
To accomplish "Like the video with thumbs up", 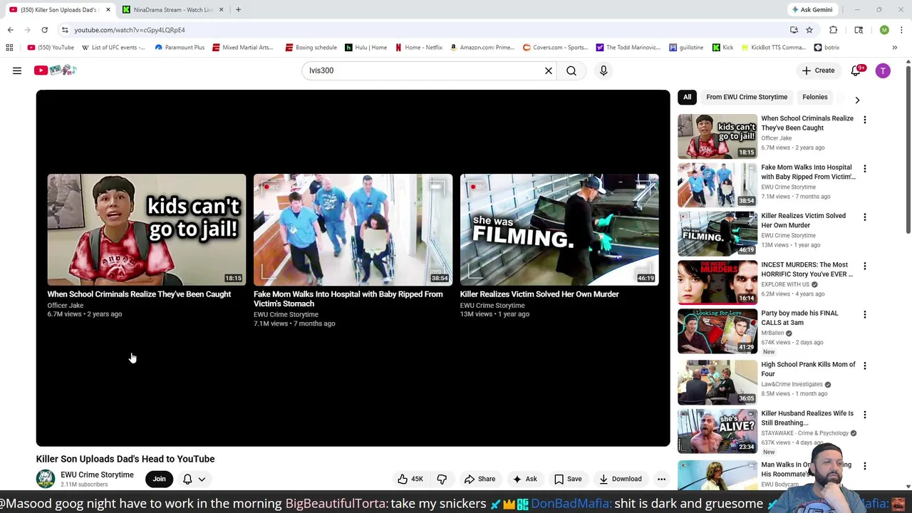I will pos(410,479).
